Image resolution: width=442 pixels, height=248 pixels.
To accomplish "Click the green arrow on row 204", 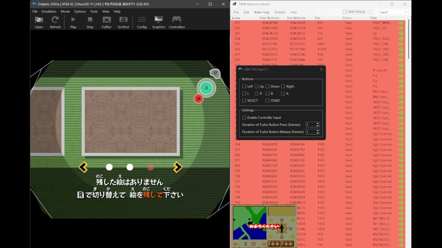I will [x=401, y=144].
